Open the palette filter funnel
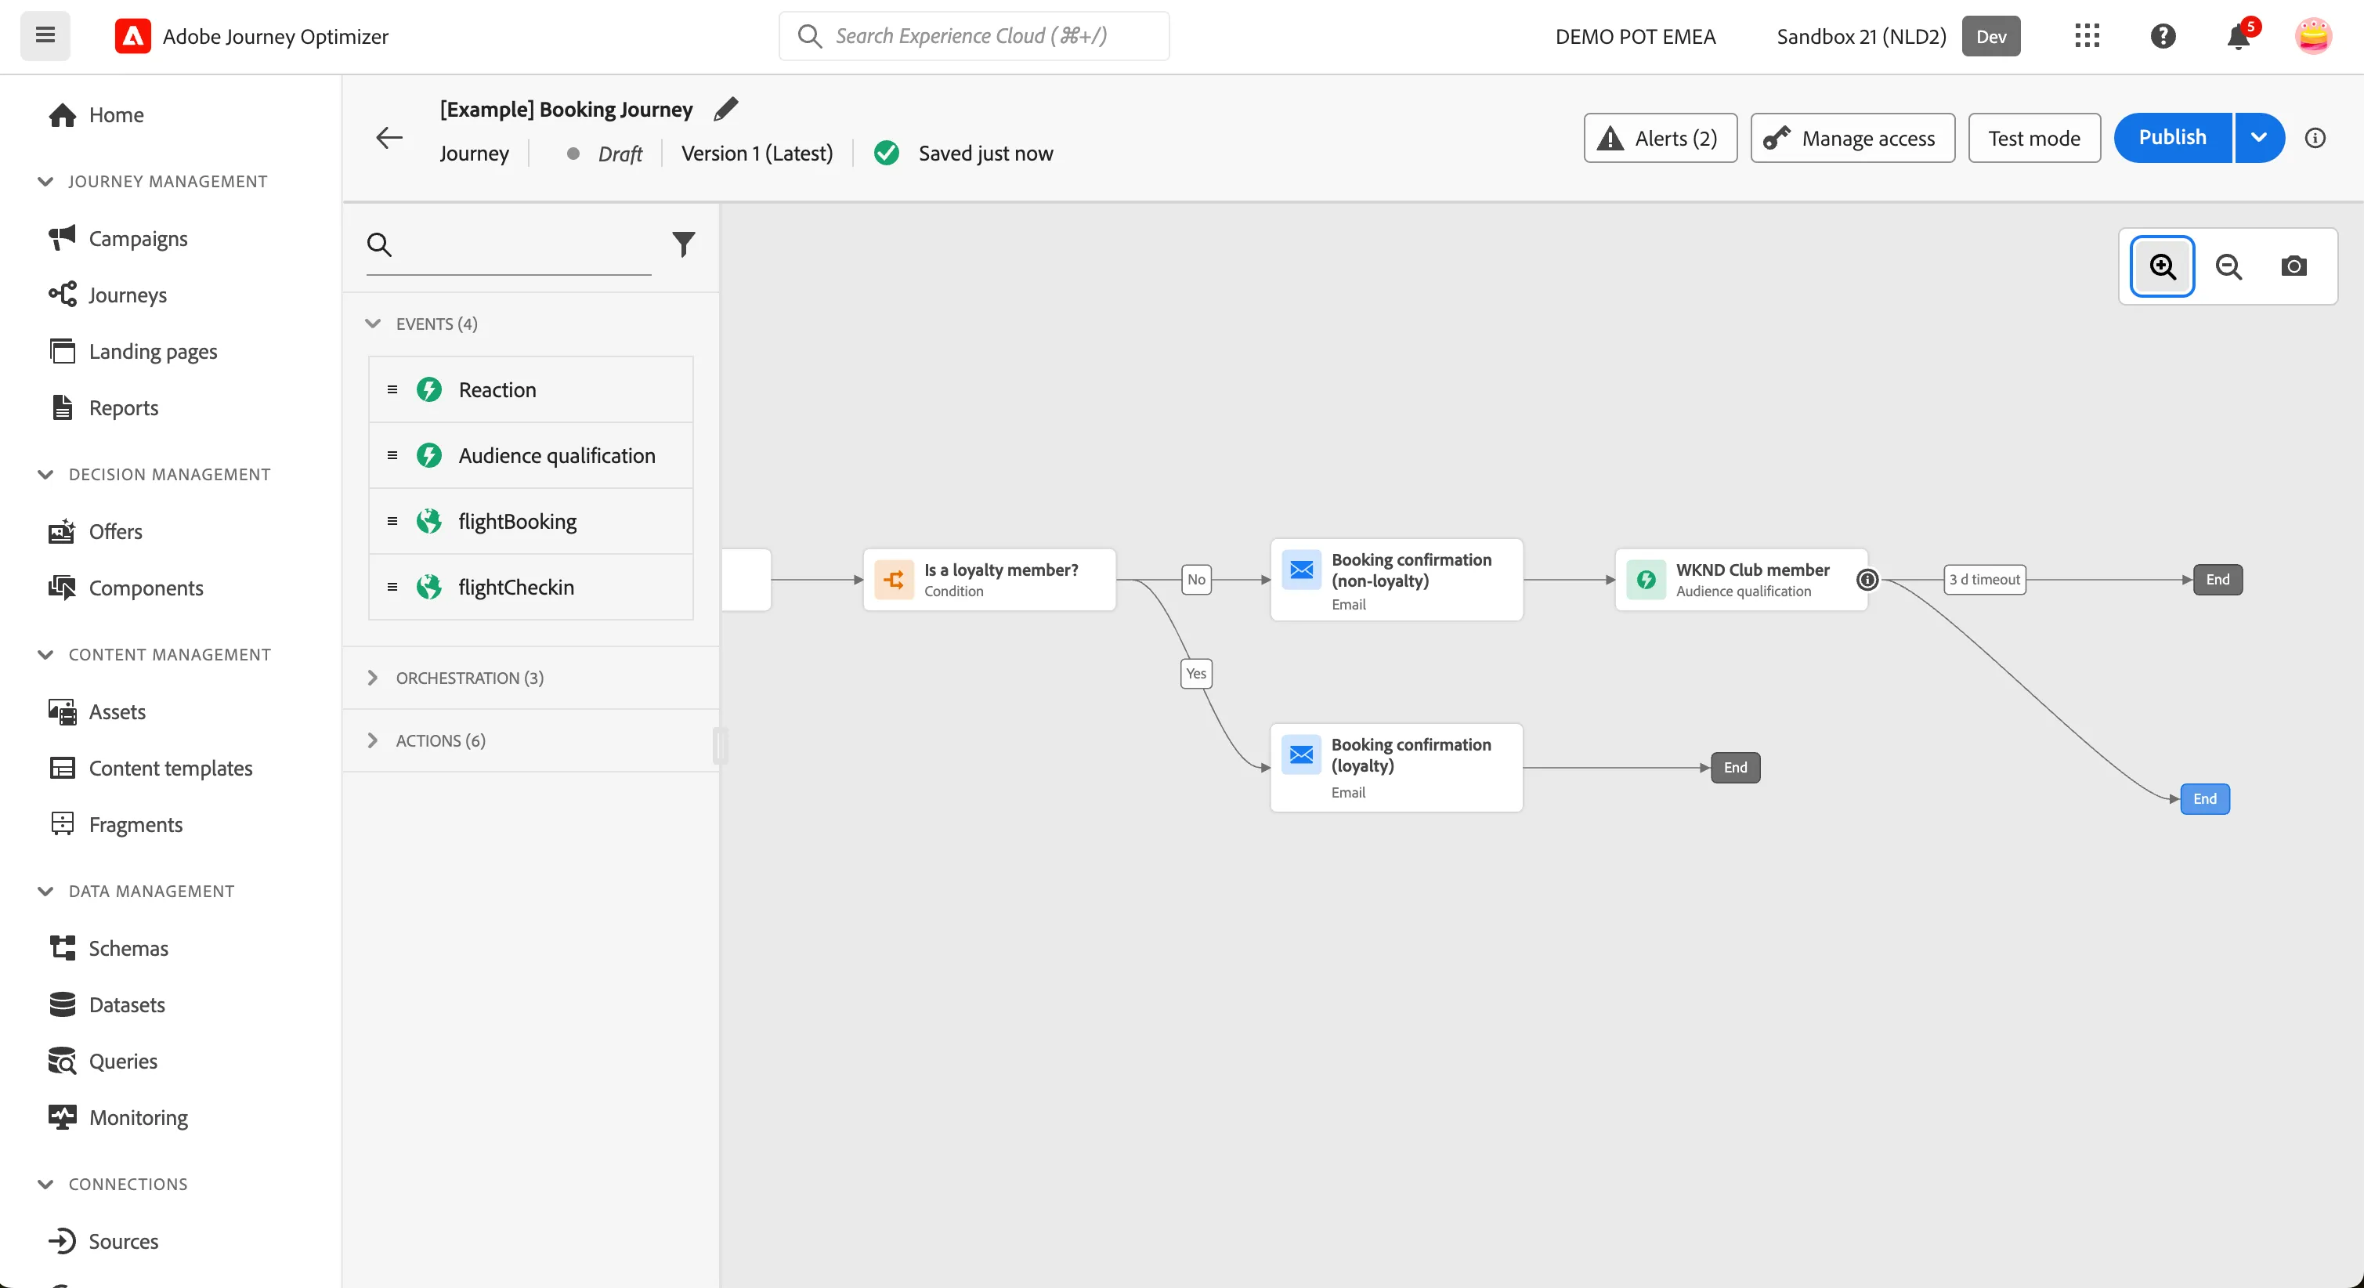 click(684, 244)
